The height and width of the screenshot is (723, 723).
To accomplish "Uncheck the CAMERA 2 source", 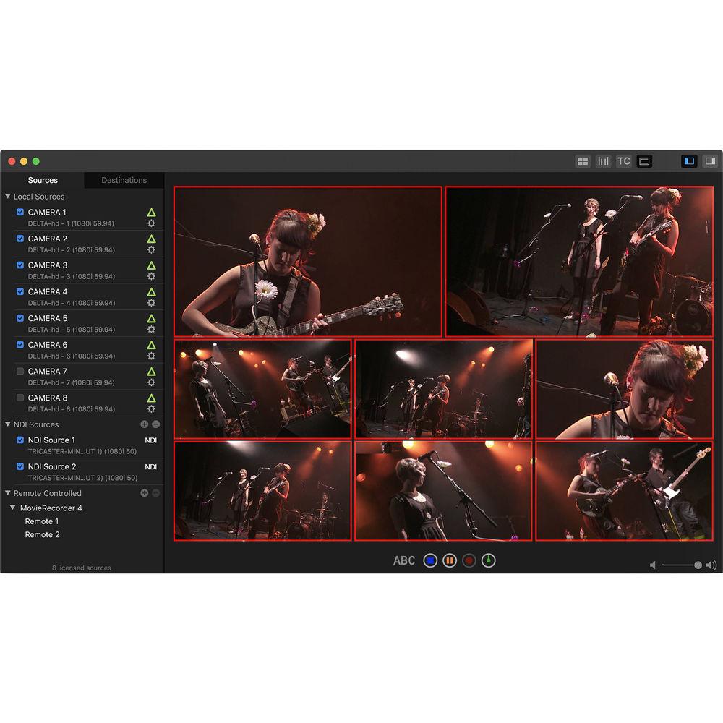I will click(x=20, y=239).
